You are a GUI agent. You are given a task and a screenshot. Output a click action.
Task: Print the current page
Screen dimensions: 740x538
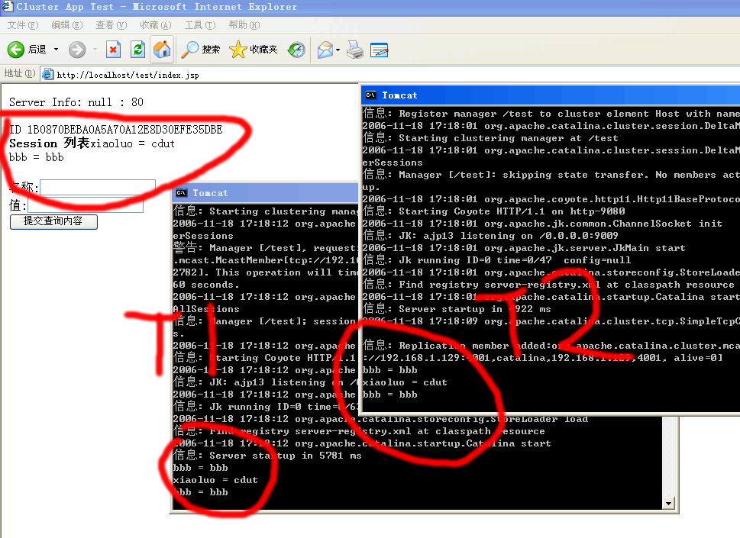(355, 50)
